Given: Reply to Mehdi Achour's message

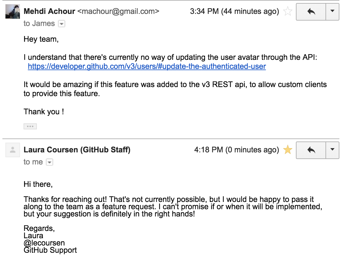Looking at the screenshot, I should click(311, 12).
